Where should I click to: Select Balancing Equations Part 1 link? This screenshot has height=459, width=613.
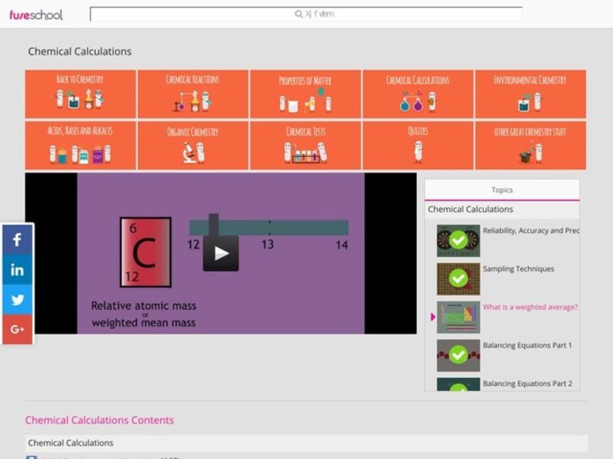(527, 346)
